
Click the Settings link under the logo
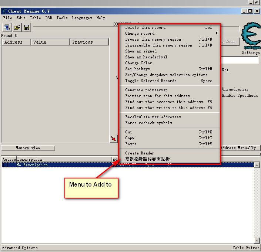click(x=251, y=52)
